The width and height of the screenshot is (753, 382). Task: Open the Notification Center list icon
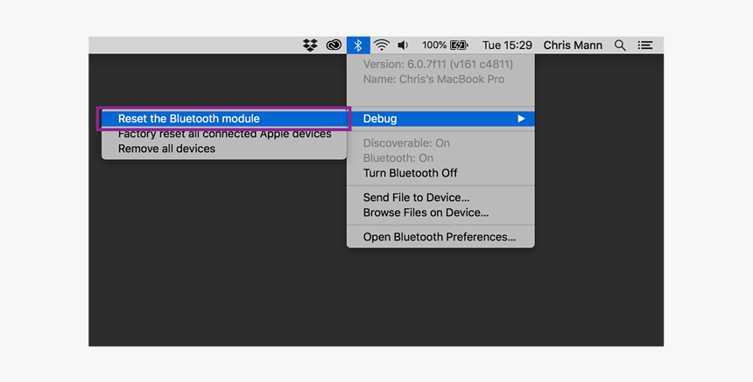tap(645, 45)
